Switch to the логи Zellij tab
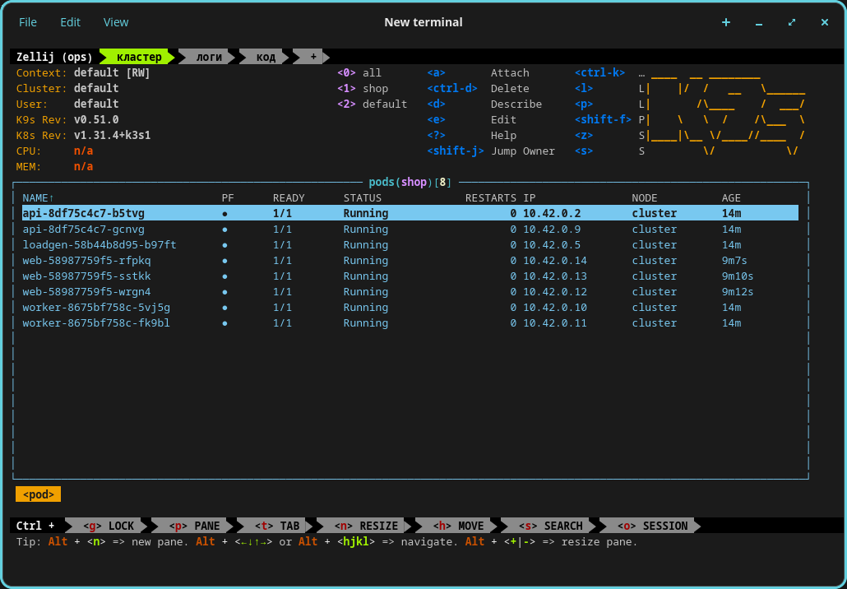Screen dimensions: 847x589 pyautogui.click(x=209, y=57)
